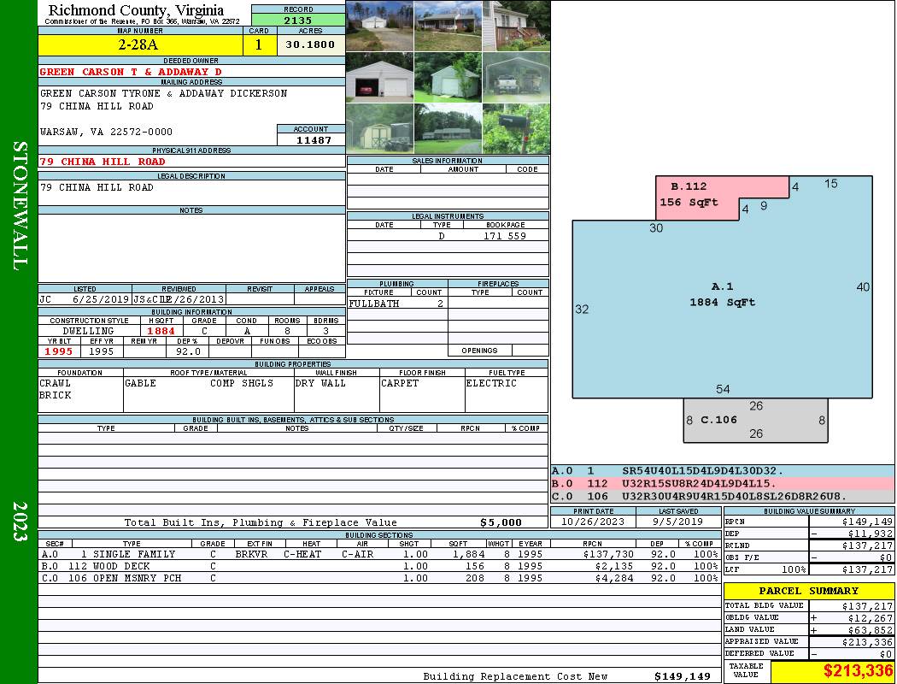This screenshot has width=897, height=684.
Task: Click the last saved date 9/5/2019
Action: (x=678, y=522)
